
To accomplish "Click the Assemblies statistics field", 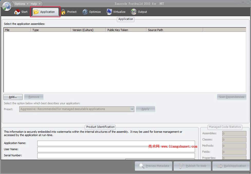I will (234, 134).
